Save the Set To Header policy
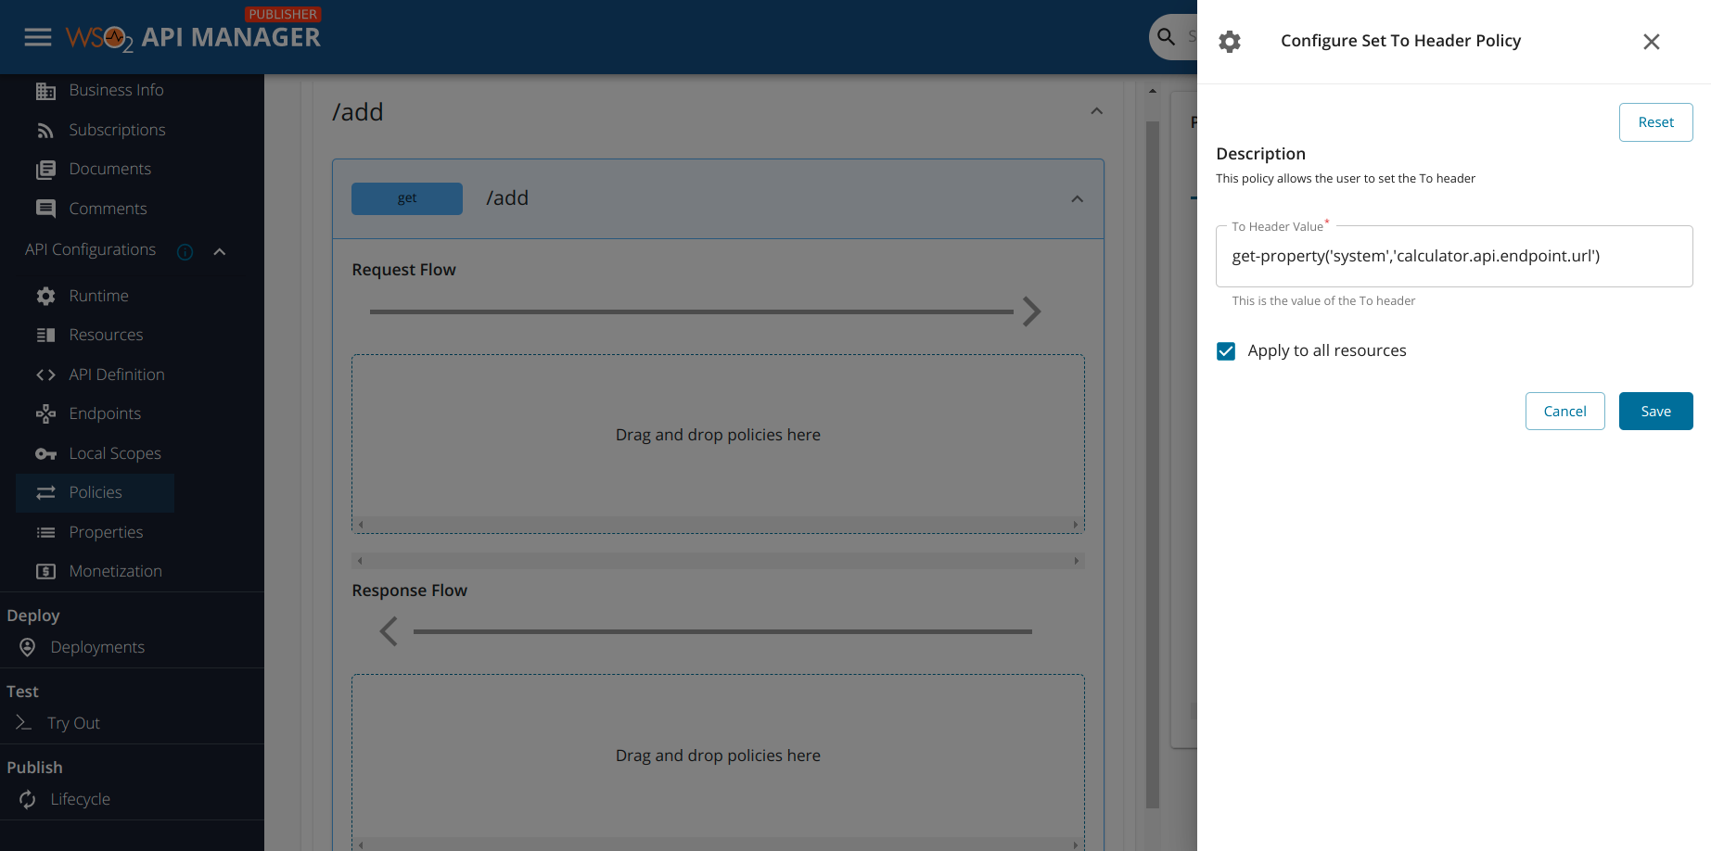1711x851 pixels. tap(1655, 412)
